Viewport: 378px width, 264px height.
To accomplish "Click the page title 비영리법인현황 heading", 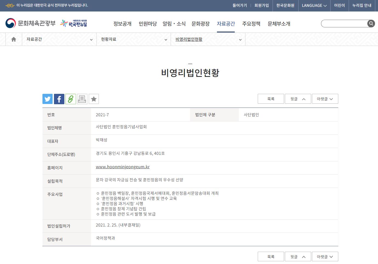I will pos(190,73).
